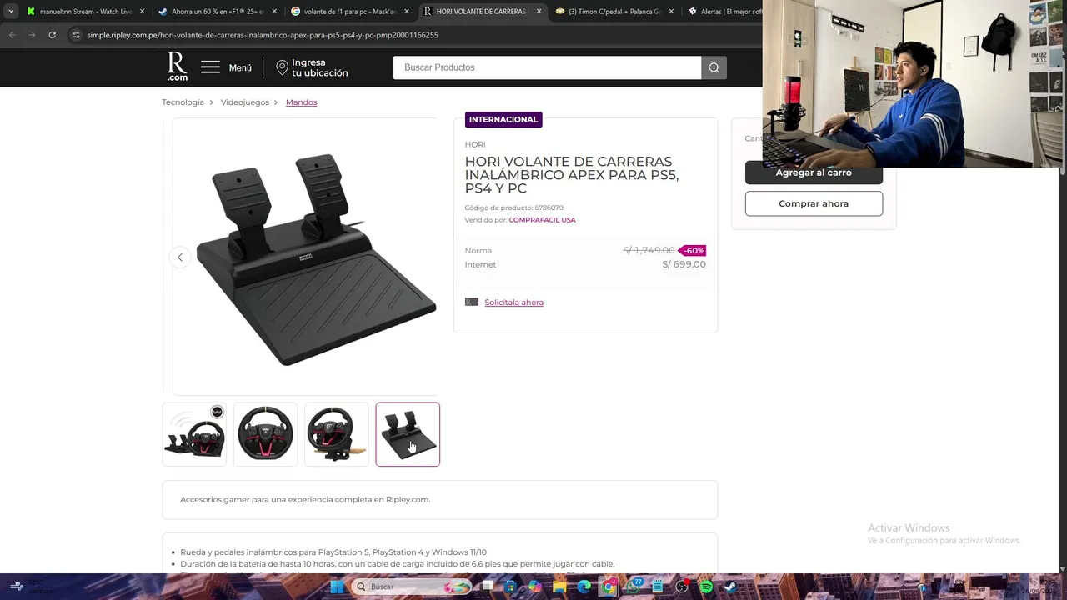Click the HORI brand name
1067x600 pixels.
point(475,145)
